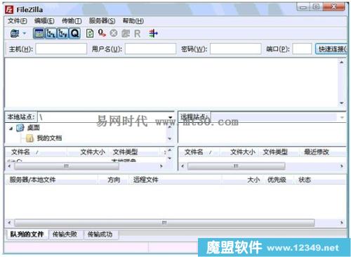Click the 端口(P) port field
351x257 pixels.
pos(302,48)
